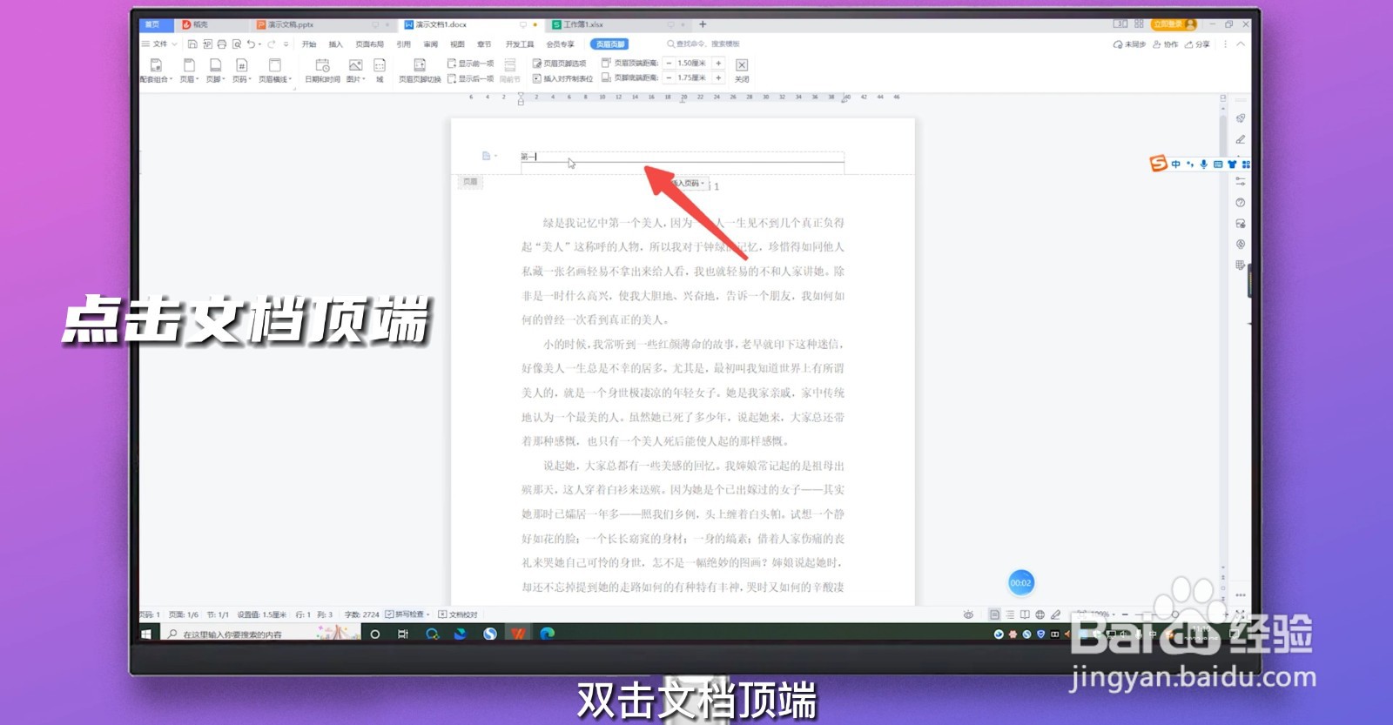Open the 页眉 header dropdown

coord(189,70)
